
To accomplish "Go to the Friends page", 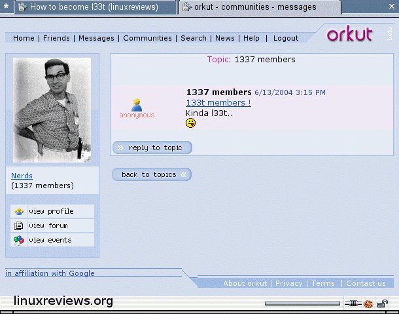I will (x=56, y=38).
